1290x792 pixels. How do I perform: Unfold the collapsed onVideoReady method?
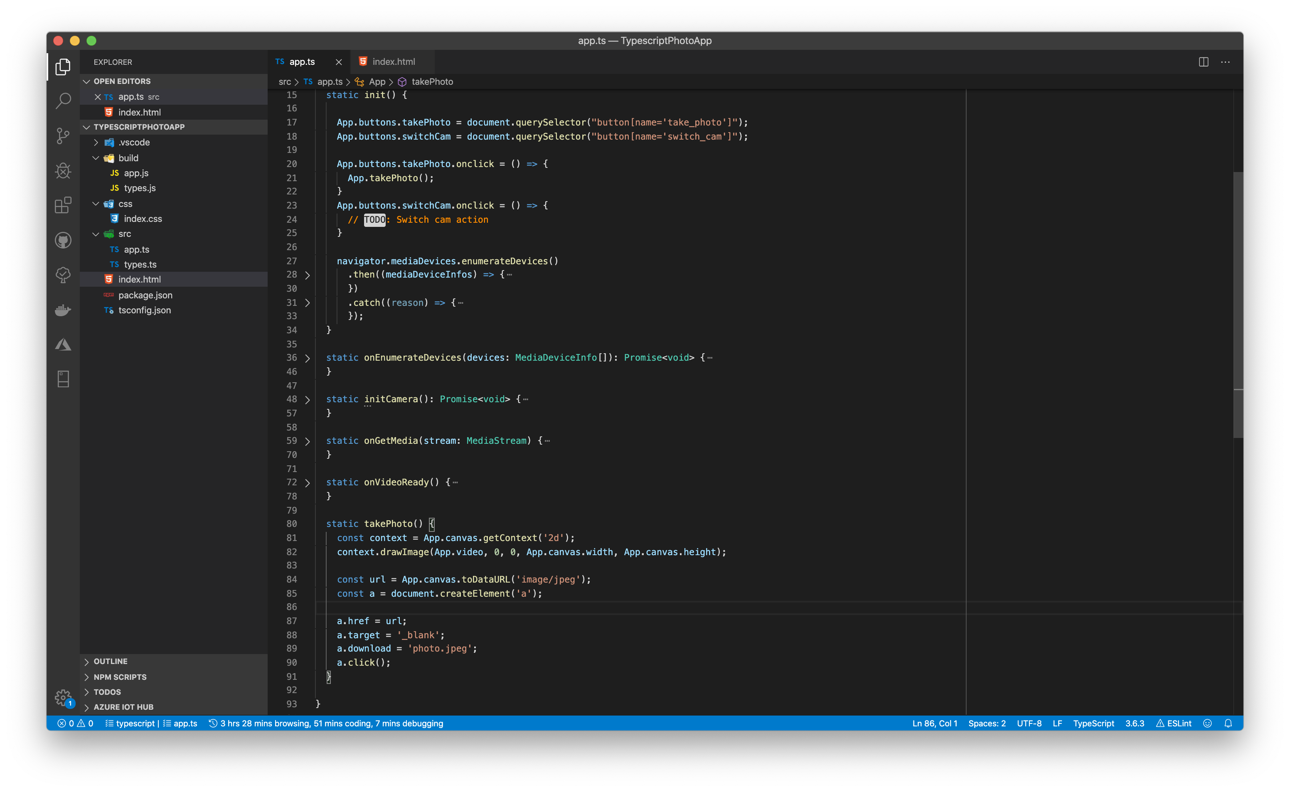(308, 483)
